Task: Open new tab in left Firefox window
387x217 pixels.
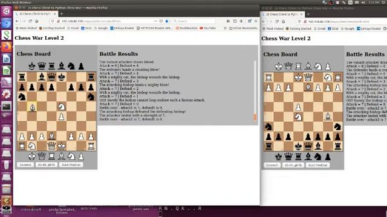Action: click(x=62, y=14)
